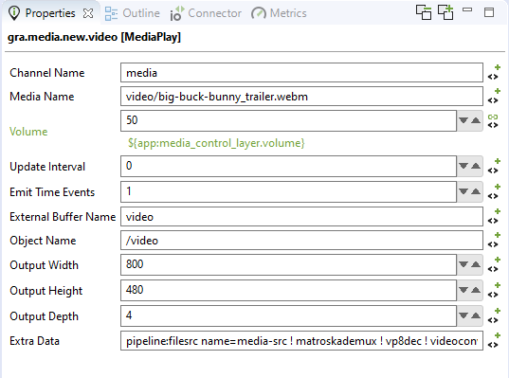This screenshot has height=378, width=509.
Task: Decrease the Output Width value
Action: tap(464, 264)
